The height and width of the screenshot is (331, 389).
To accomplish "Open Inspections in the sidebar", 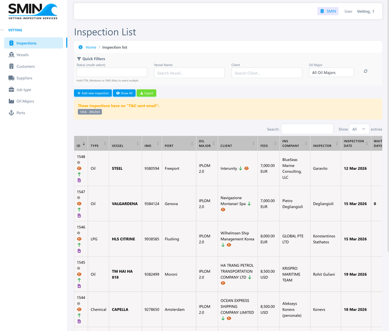I will pyautogui.click(x=34, y=43).
